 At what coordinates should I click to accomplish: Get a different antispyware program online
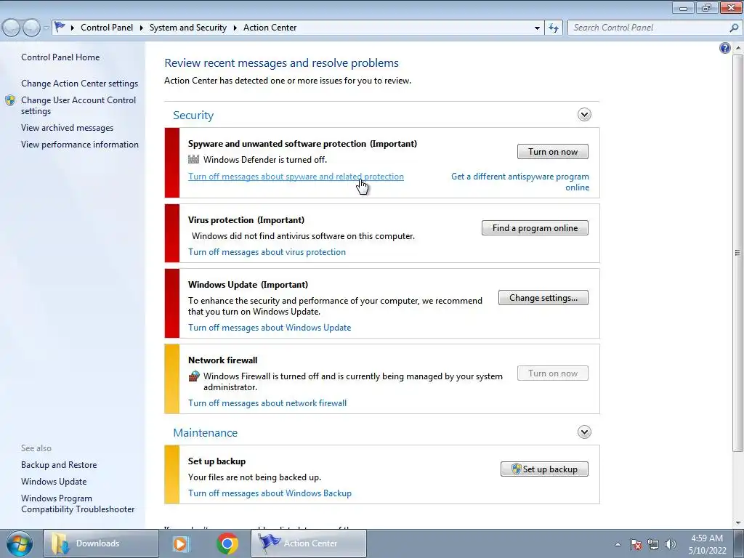[x=520, y=182]
